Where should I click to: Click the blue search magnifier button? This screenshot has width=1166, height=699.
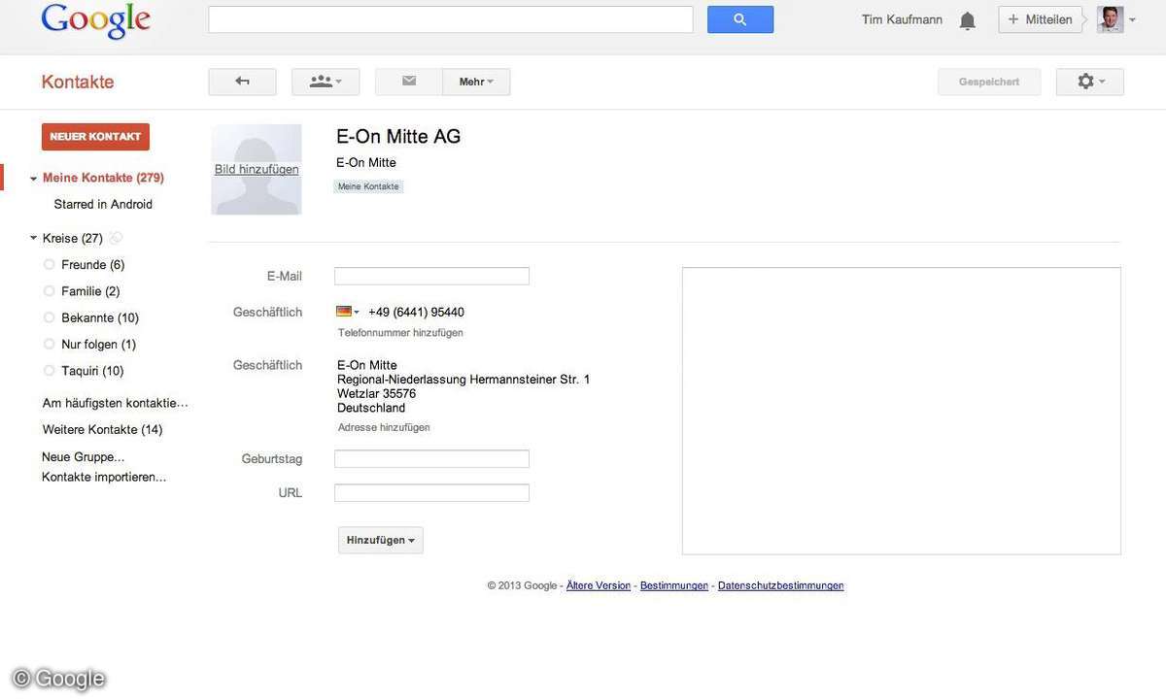pyautogui.click(x=740, y=19)
